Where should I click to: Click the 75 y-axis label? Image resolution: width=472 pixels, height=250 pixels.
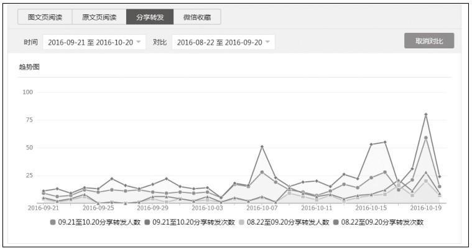[x=29, y=120]
